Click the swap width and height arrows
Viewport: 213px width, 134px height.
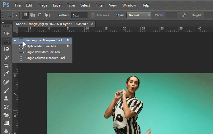coord(184,15)
